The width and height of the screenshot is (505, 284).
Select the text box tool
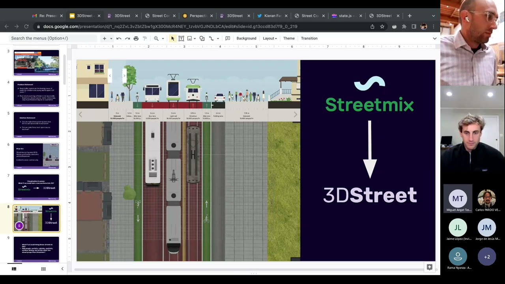[x=181, y=38]
